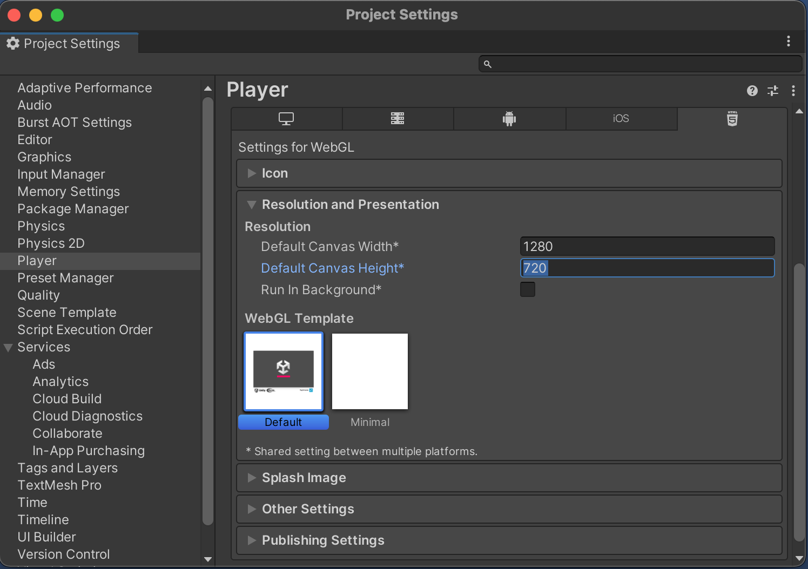Select the Minimal WebGL template thumbnail
This screenshot has height=569, width=808.
click(x=370, y=371)
